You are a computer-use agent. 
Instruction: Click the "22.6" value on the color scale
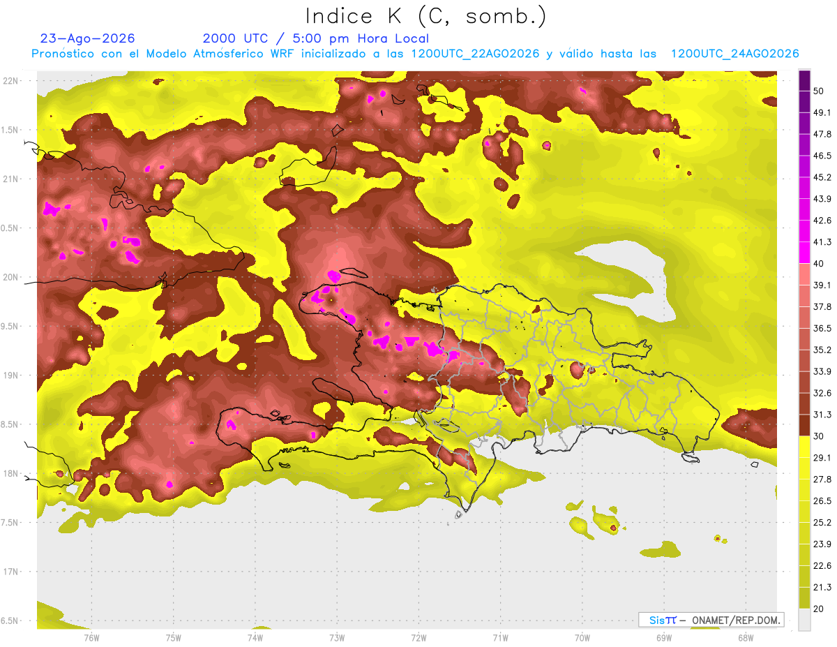[822, 565]
